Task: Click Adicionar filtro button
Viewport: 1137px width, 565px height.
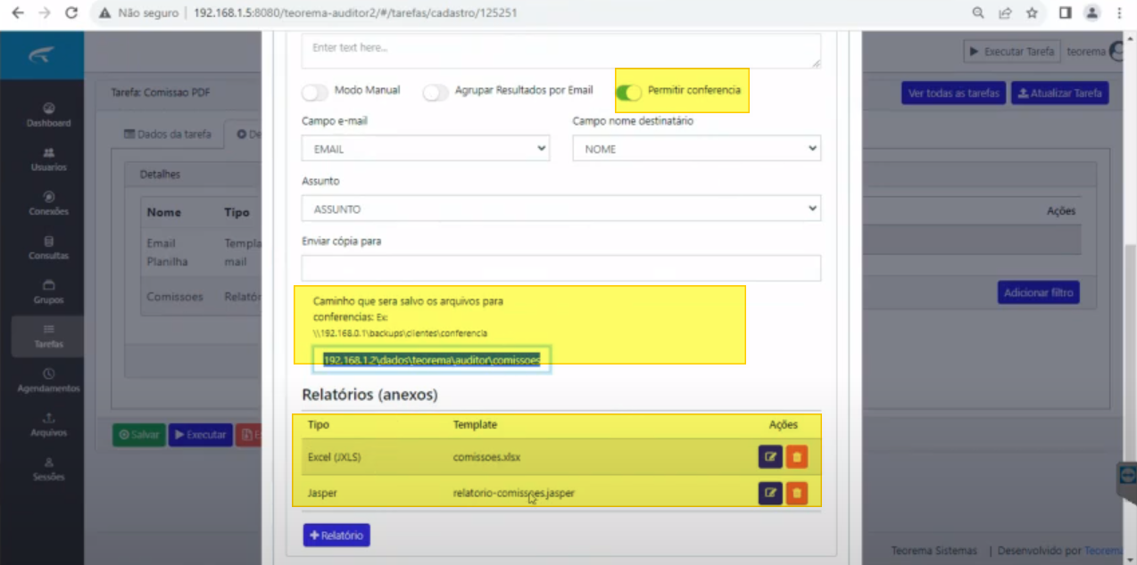Action: pos(1038,292)
